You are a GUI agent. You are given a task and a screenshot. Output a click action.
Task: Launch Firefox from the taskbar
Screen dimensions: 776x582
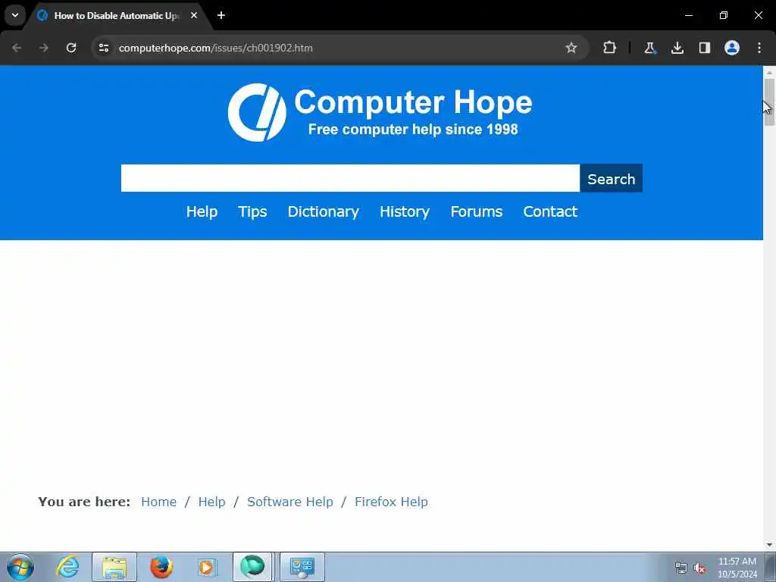(x=161, y=567)
